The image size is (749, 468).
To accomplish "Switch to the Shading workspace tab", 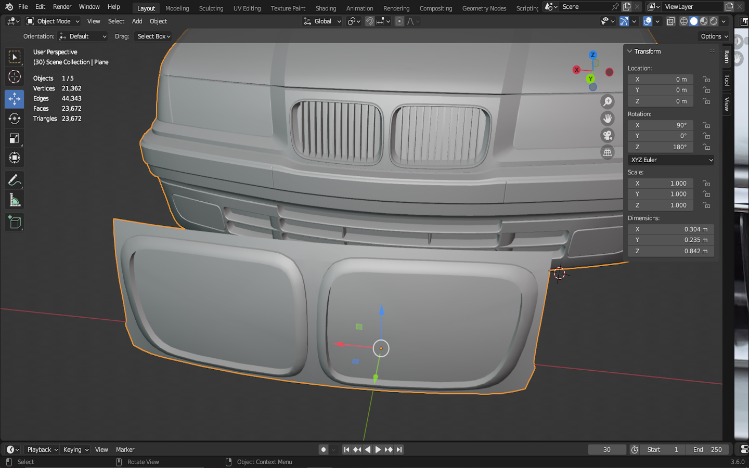I will pos(326,8).
